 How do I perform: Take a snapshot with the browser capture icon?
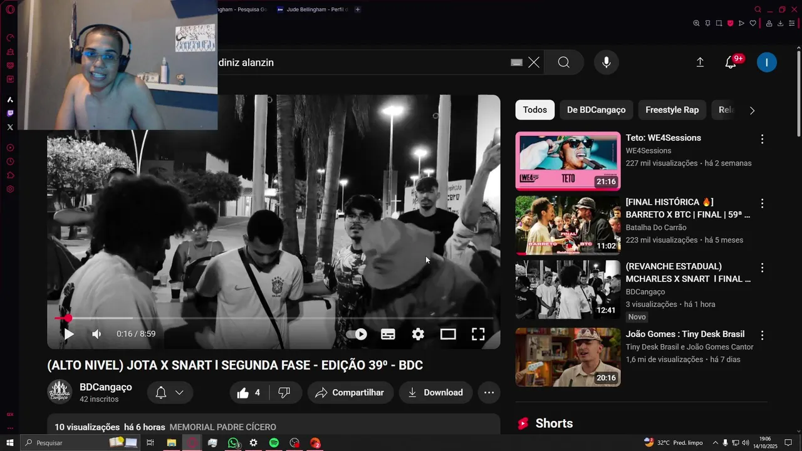tap(719, 23)
